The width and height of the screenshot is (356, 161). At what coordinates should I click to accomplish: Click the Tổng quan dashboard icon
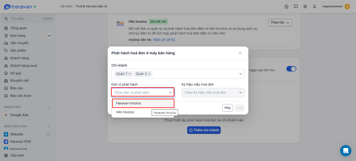click(x=6, y=28)
